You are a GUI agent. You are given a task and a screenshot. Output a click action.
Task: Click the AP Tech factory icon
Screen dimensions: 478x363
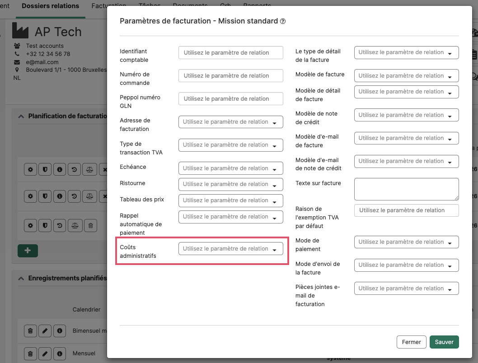(x=20, y=30)
